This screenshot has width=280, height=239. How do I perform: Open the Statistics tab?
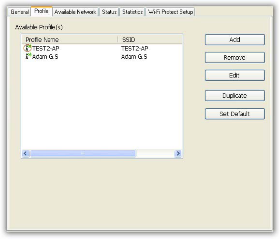[x=132, y=12]
